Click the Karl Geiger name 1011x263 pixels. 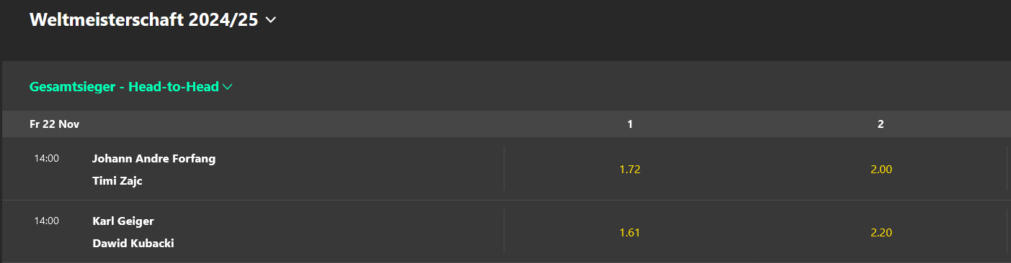pos(123,221)
